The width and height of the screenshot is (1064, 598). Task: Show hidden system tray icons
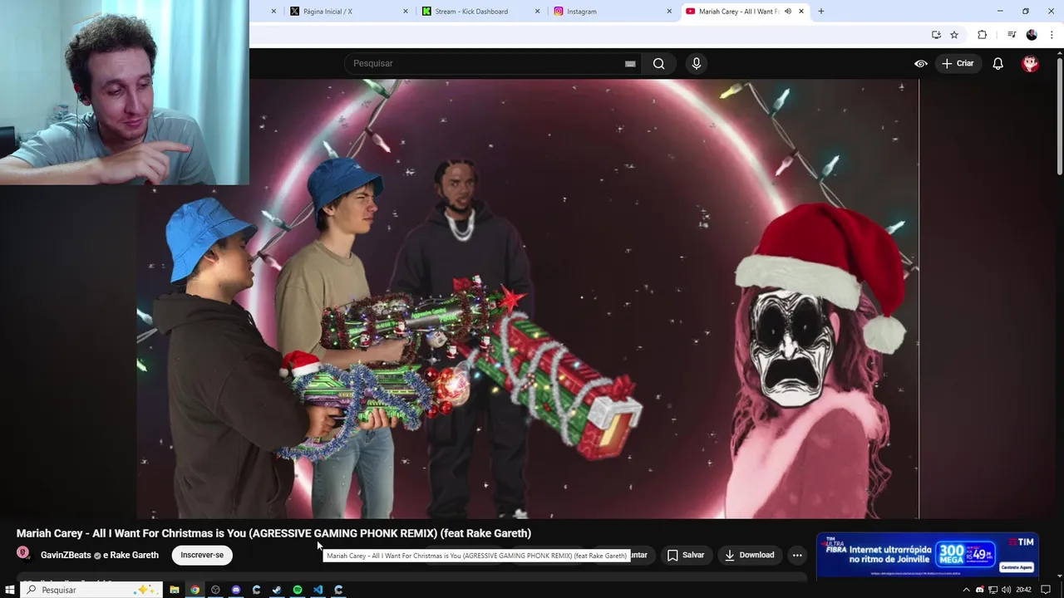pos(966,590)
